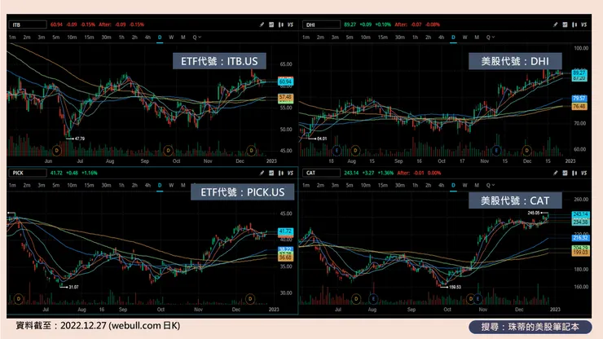Open the indicators icon in DHI panel

[565, 24]
